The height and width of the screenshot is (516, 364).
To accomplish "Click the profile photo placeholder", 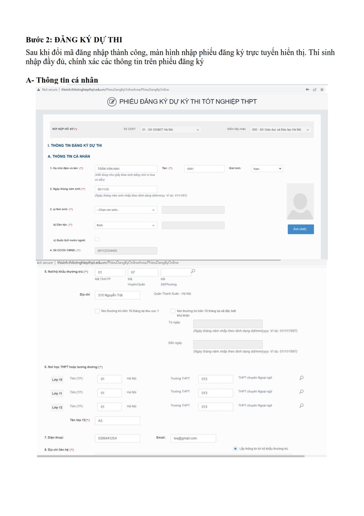I will point(300,202).
